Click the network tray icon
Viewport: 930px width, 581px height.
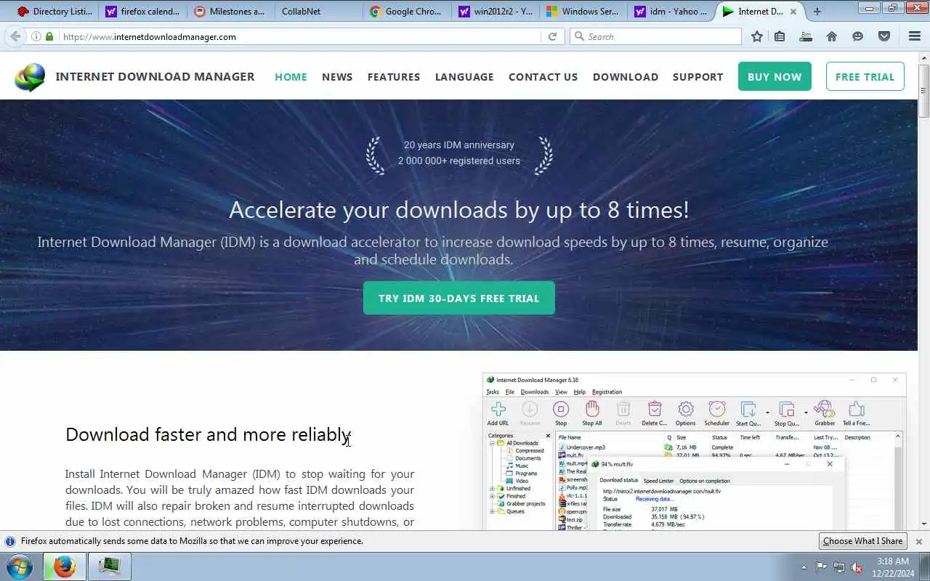[x=839, y=567]
